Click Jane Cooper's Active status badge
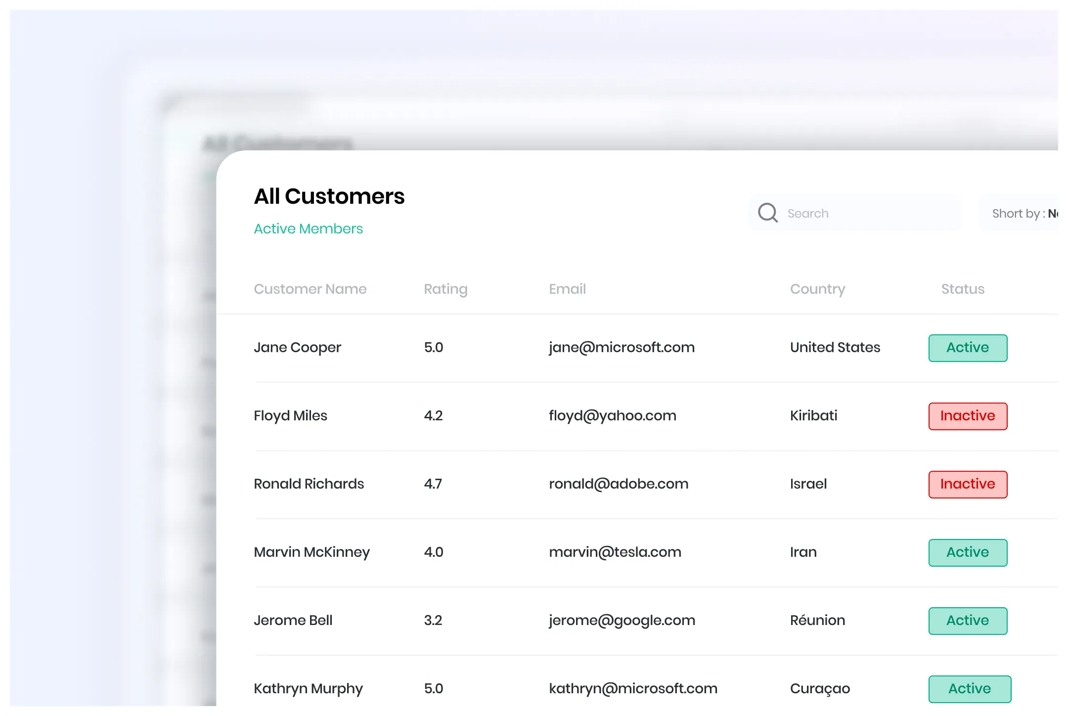1068x716 pixels. [x=968, y=348]
